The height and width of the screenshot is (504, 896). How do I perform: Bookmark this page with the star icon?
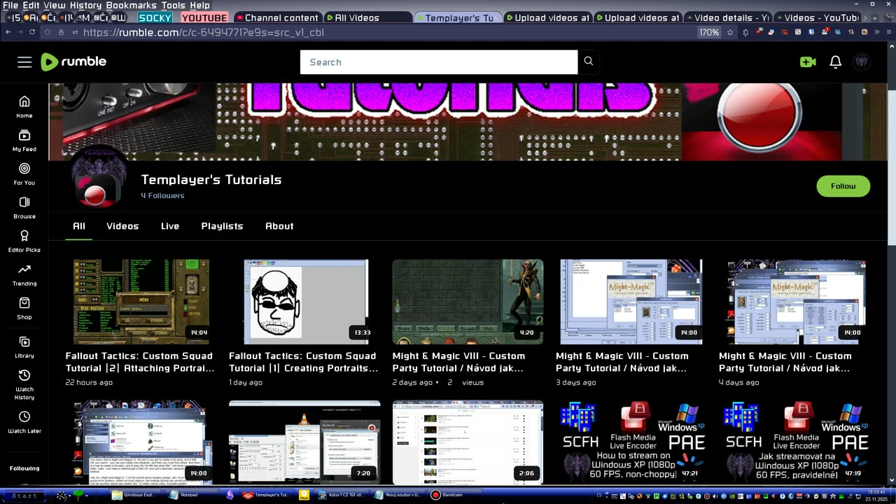coord(730,32)
